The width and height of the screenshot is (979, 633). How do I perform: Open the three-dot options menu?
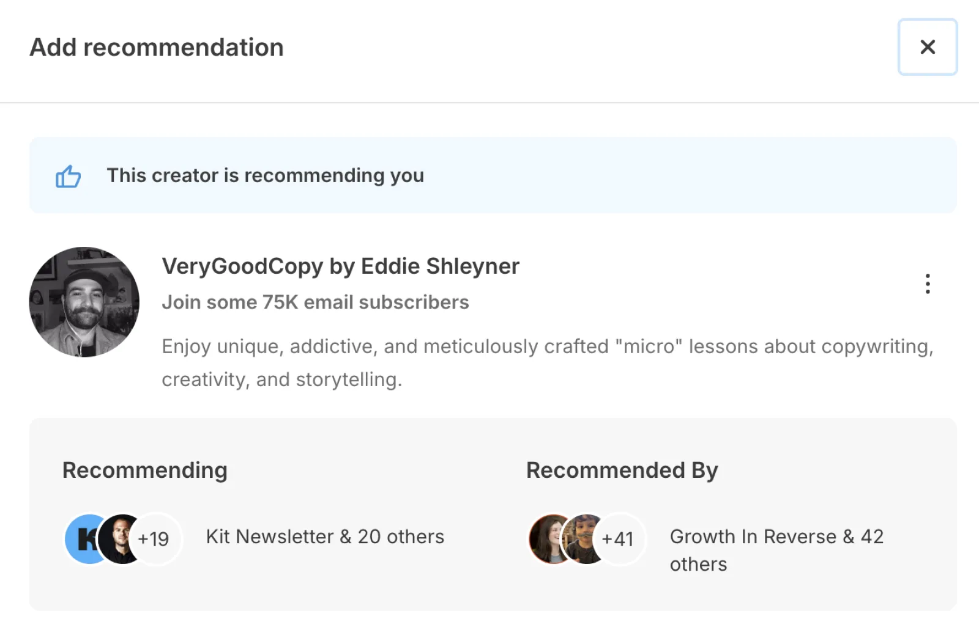point(928,284)
